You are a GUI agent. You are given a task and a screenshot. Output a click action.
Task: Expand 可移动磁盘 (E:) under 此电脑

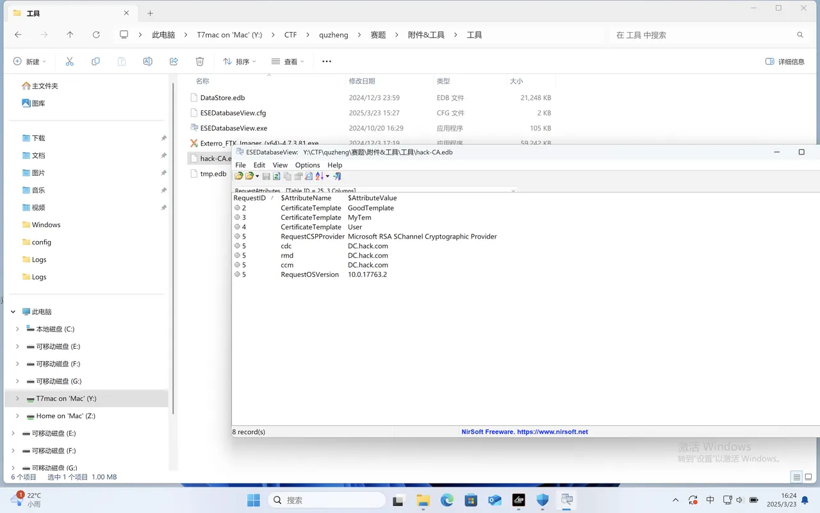point(17,346)
